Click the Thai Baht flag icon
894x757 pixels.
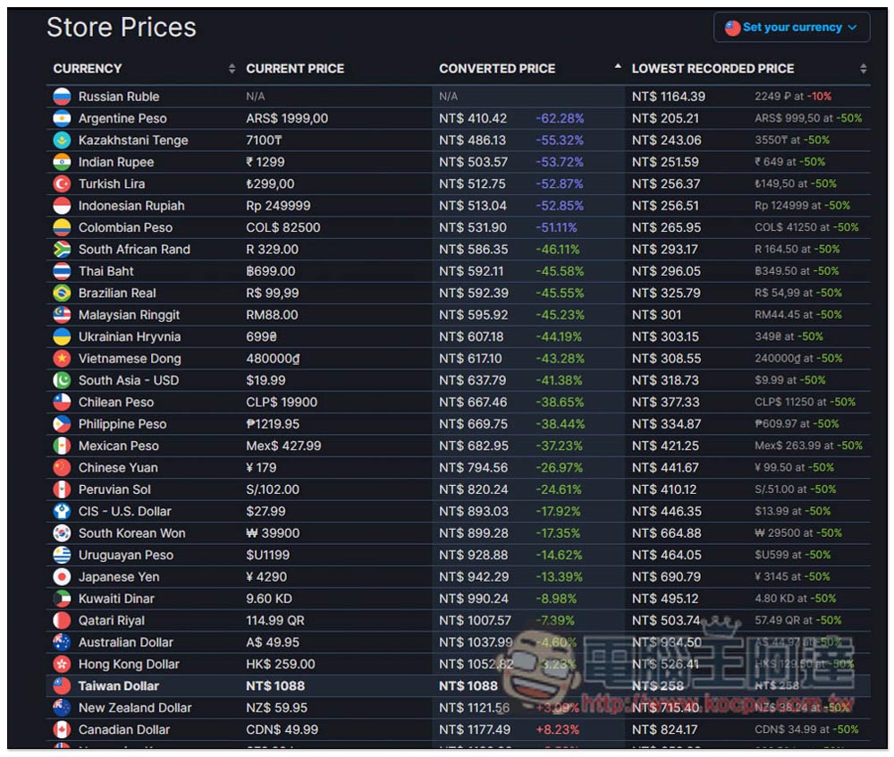pos(62,271)
